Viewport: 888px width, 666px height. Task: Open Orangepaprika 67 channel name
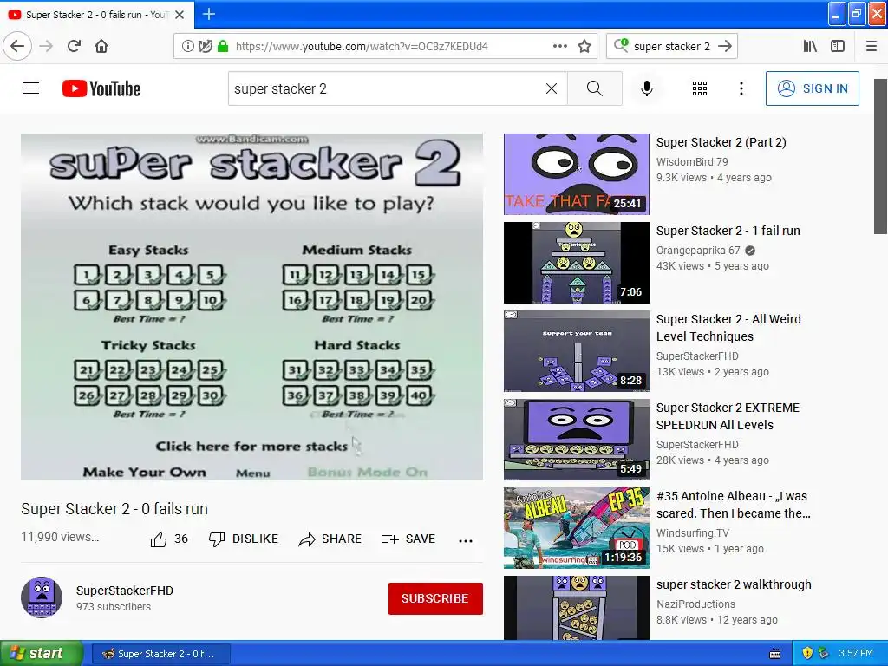pos(698,251)
